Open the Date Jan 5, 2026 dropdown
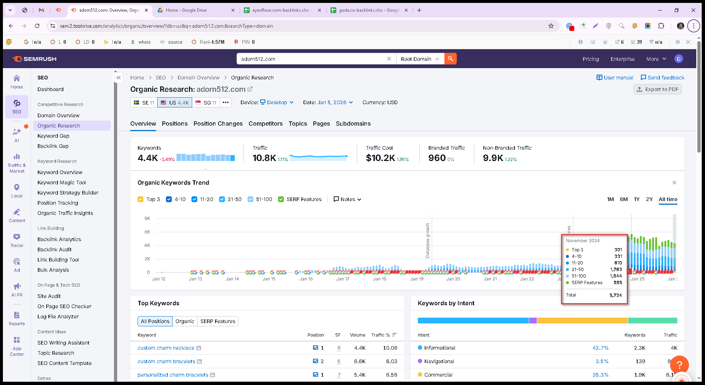The width and height of the screenshot is (705, 385). click(335, 102)
